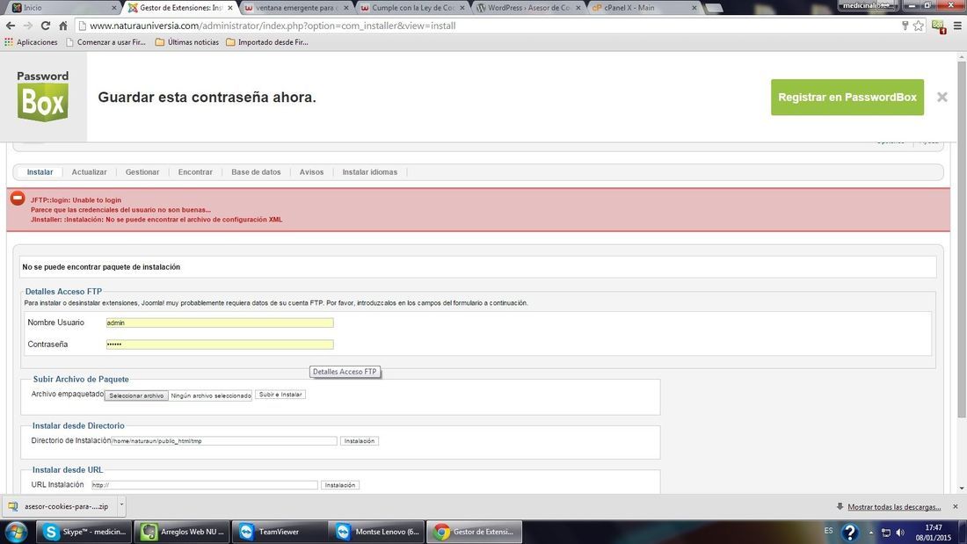Open the Base de datos submenu tab

tap(256, 172)
